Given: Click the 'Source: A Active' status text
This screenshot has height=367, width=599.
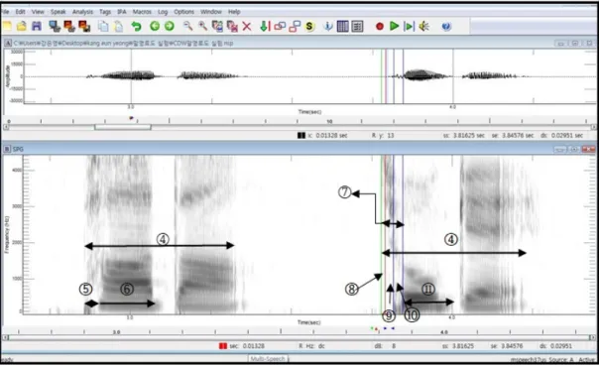Looking at the screenshot, I should (571, 360).
